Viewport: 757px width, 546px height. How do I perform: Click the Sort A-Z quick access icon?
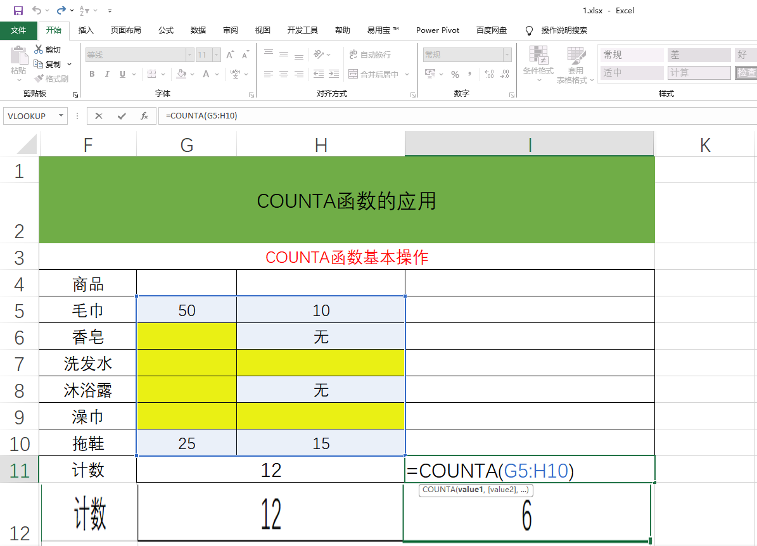point(84,10)
